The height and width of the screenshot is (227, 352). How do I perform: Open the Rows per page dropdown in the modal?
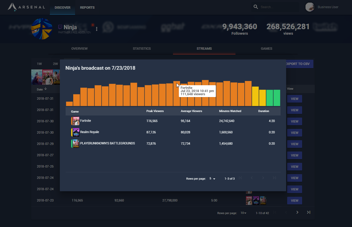point(212,178)
